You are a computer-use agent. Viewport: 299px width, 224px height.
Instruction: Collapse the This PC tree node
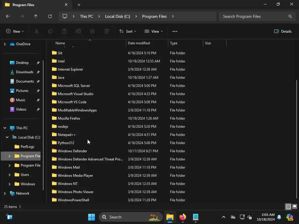(5, 128)
